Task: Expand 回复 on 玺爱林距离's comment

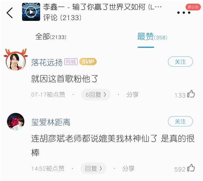Action: pyautogui.click(x=93, y=168)
